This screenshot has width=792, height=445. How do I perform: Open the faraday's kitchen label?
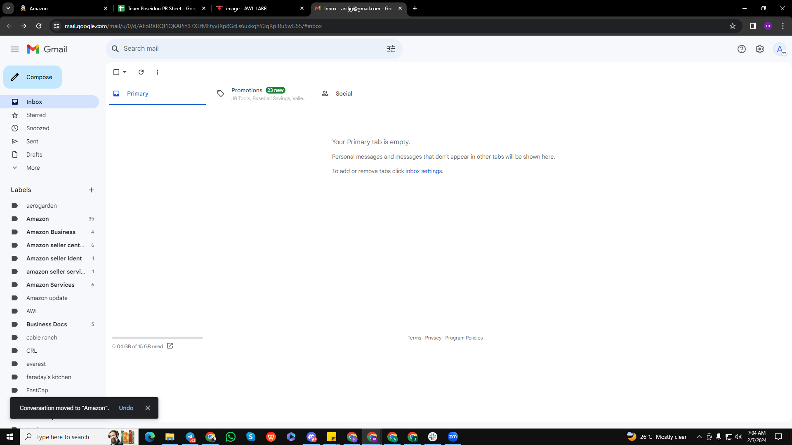49,377
